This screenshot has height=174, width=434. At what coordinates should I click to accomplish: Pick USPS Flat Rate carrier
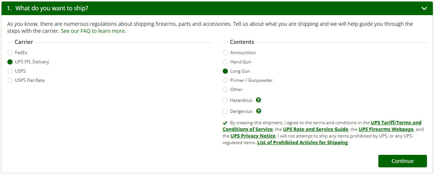tap(10, 80)
